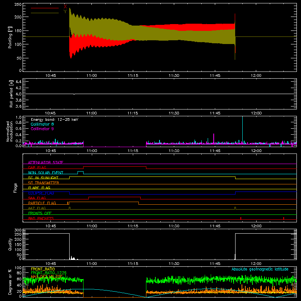This screenshot has height=301, width=301.
Task: Click the PARTICLE_FLAG label
Action: point(42,203)
